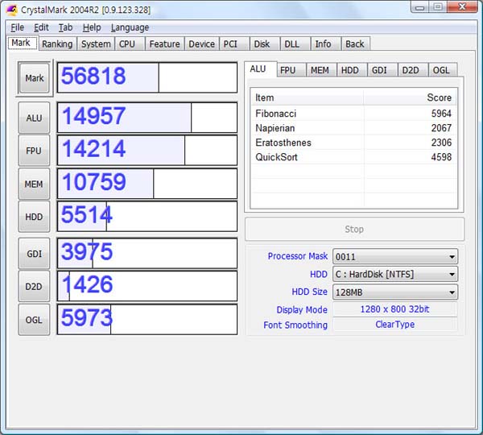Run the HDD benchmark button
483x435 pixels.
(34, 217)
